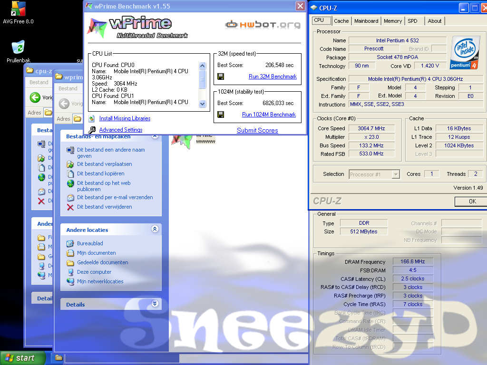Click the copy file icon beside 'Dit bestand kopiëren'
The width and height of the screenshot is (487, 365).
(x=70, y=173)
